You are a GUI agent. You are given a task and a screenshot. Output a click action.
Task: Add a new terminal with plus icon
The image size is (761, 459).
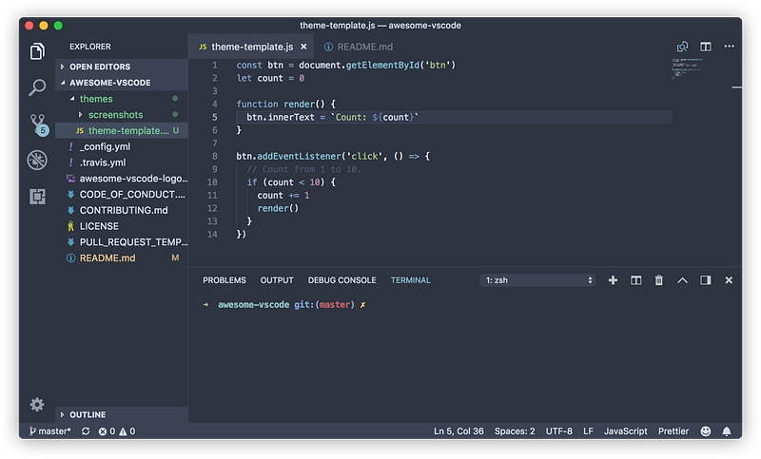click(x=613, y=280)
